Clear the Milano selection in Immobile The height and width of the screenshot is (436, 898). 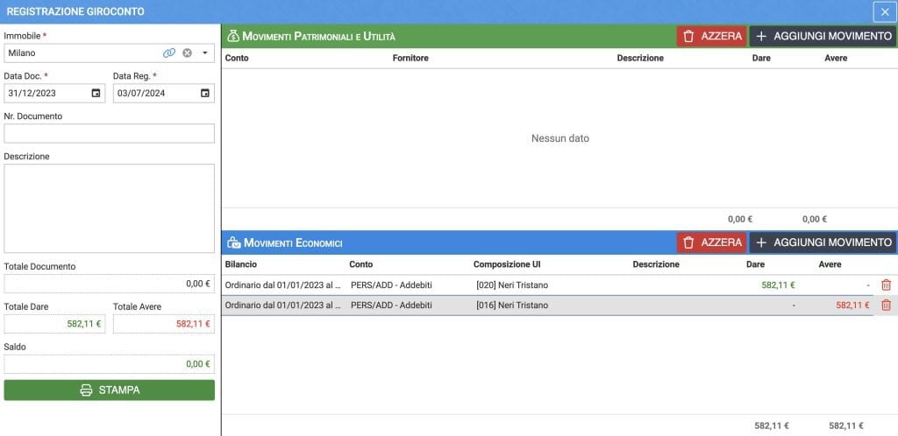coord(187,53)
